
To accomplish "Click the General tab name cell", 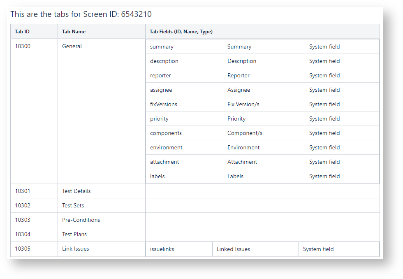I will (x=72, y=46).
